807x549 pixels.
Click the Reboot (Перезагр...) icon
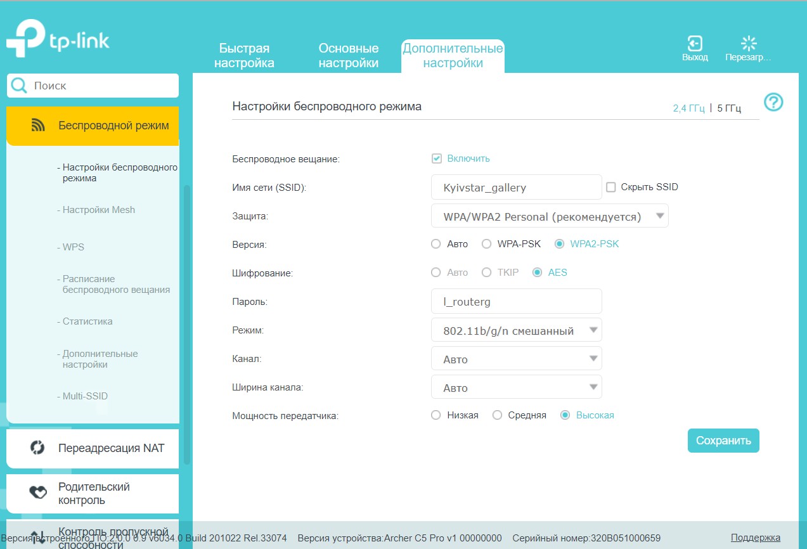[x=749, y=44]
